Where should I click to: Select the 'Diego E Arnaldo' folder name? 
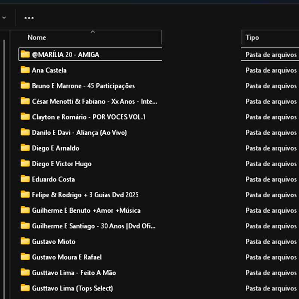(x=55, y=148)
